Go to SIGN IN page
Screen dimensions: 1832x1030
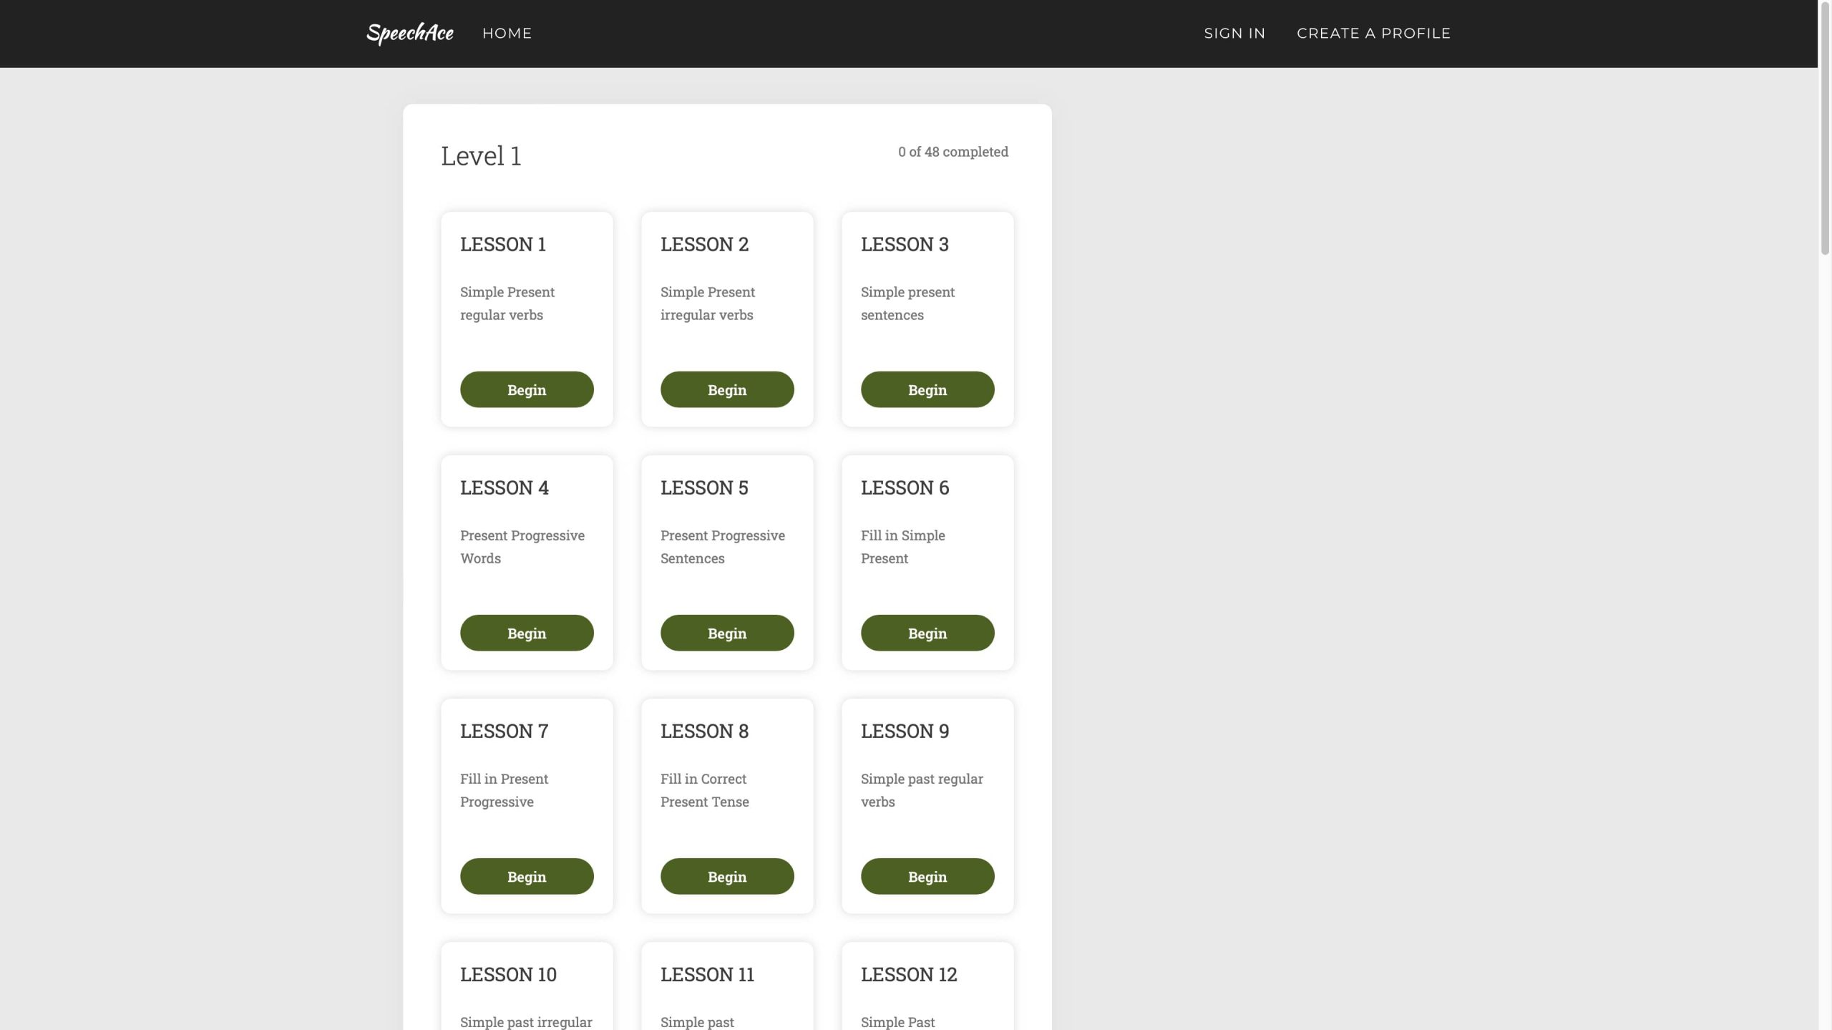(x=1234, y=34)
